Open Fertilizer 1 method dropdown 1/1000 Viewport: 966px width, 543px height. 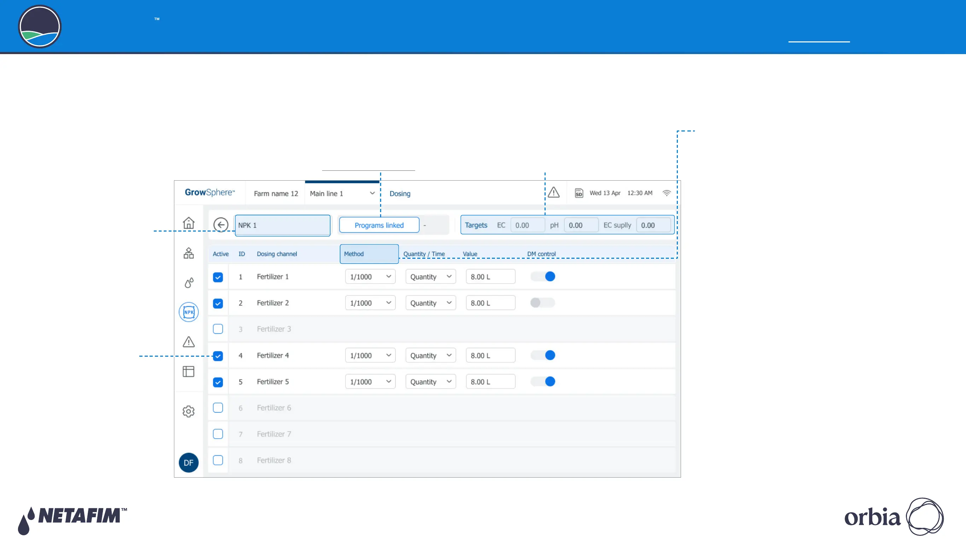(370, 276)
